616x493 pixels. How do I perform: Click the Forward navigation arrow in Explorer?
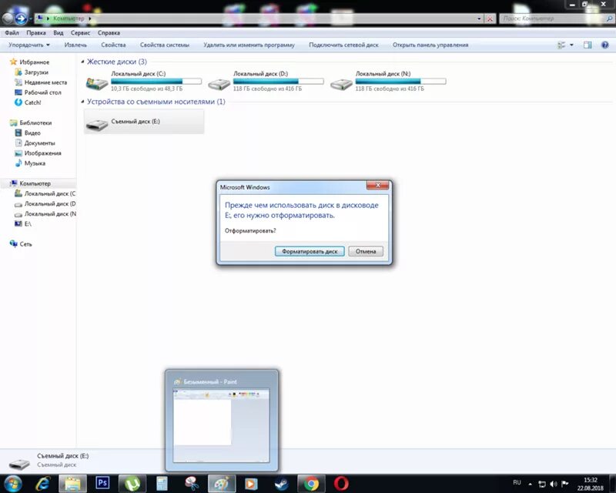click(21, 18)
